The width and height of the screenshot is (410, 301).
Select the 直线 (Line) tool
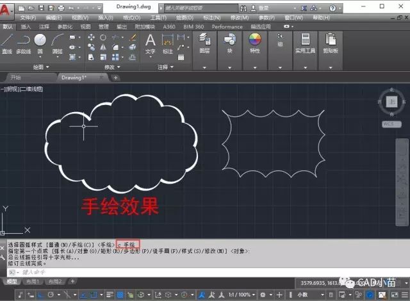(x=7, y=42)
